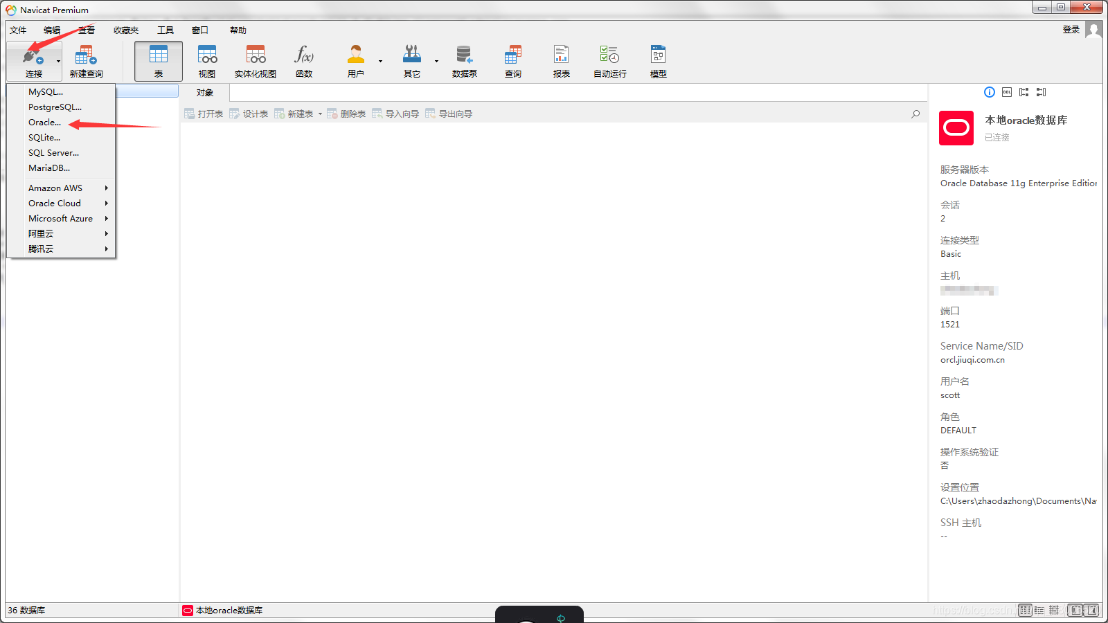This screenshot has height=623, width=1108.
Task: Open the 收藏夹 (Favorites) menu
Action: coord(126,30)
